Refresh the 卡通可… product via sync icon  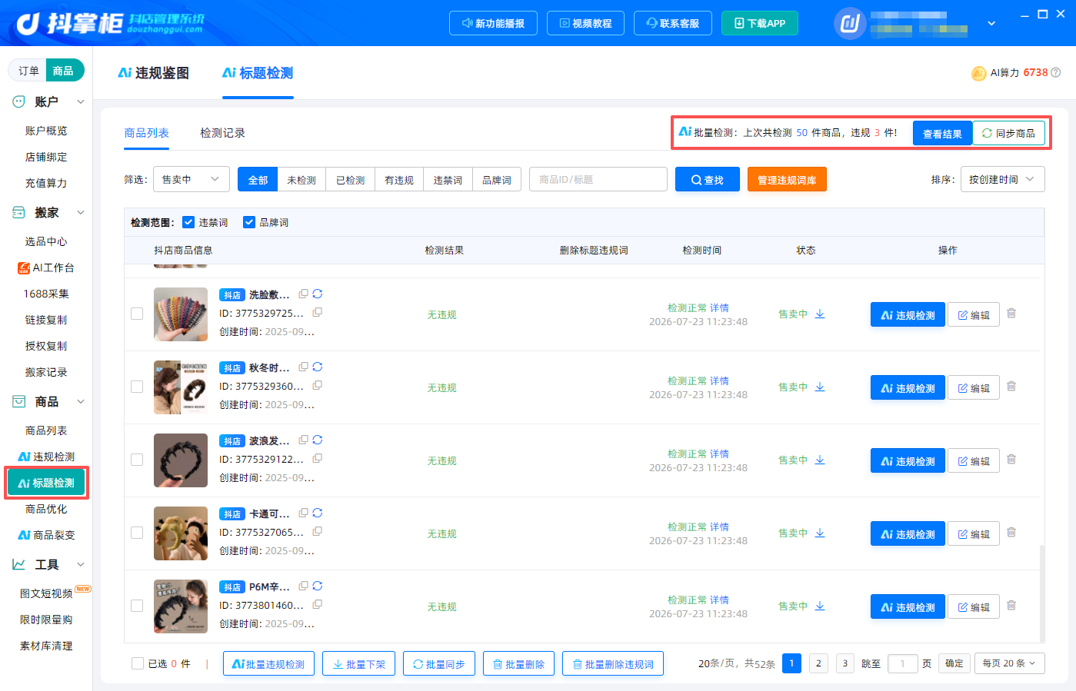click(318, 513)
